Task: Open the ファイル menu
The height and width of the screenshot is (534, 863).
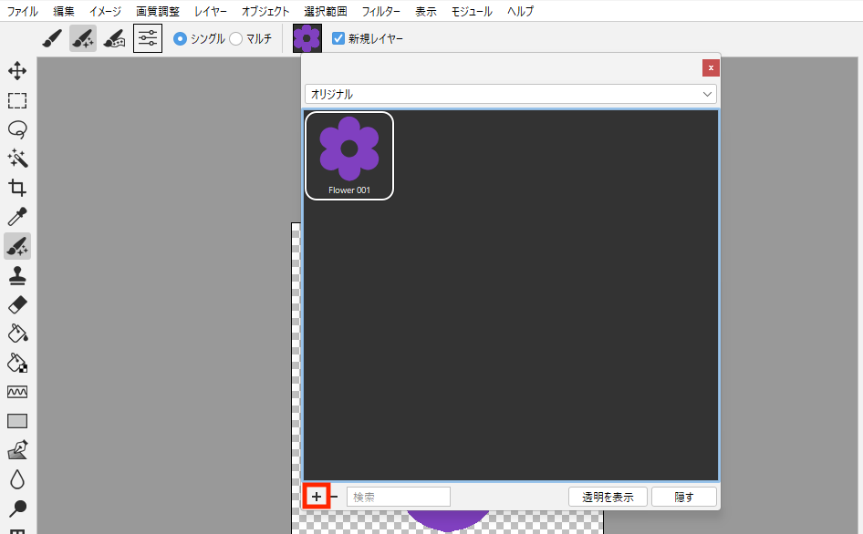Action: point(23,11)
